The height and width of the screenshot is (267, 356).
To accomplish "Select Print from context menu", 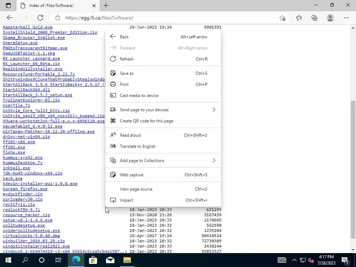I will coord(163,84).
